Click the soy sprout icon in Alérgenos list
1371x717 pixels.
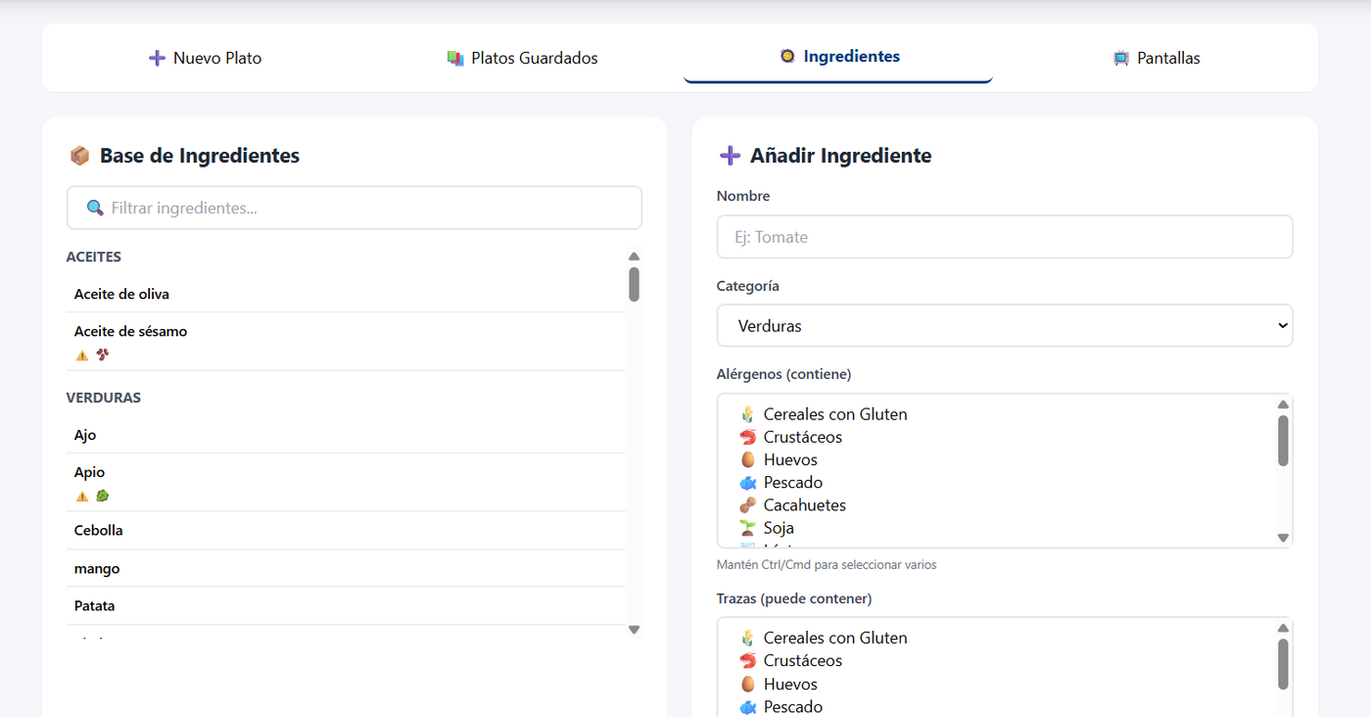tap(748, 528)
